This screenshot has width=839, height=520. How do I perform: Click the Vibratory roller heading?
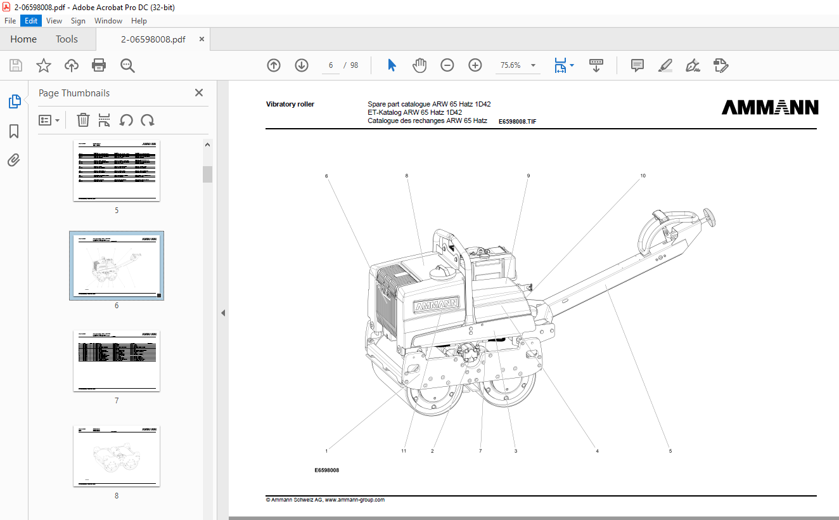290,104
